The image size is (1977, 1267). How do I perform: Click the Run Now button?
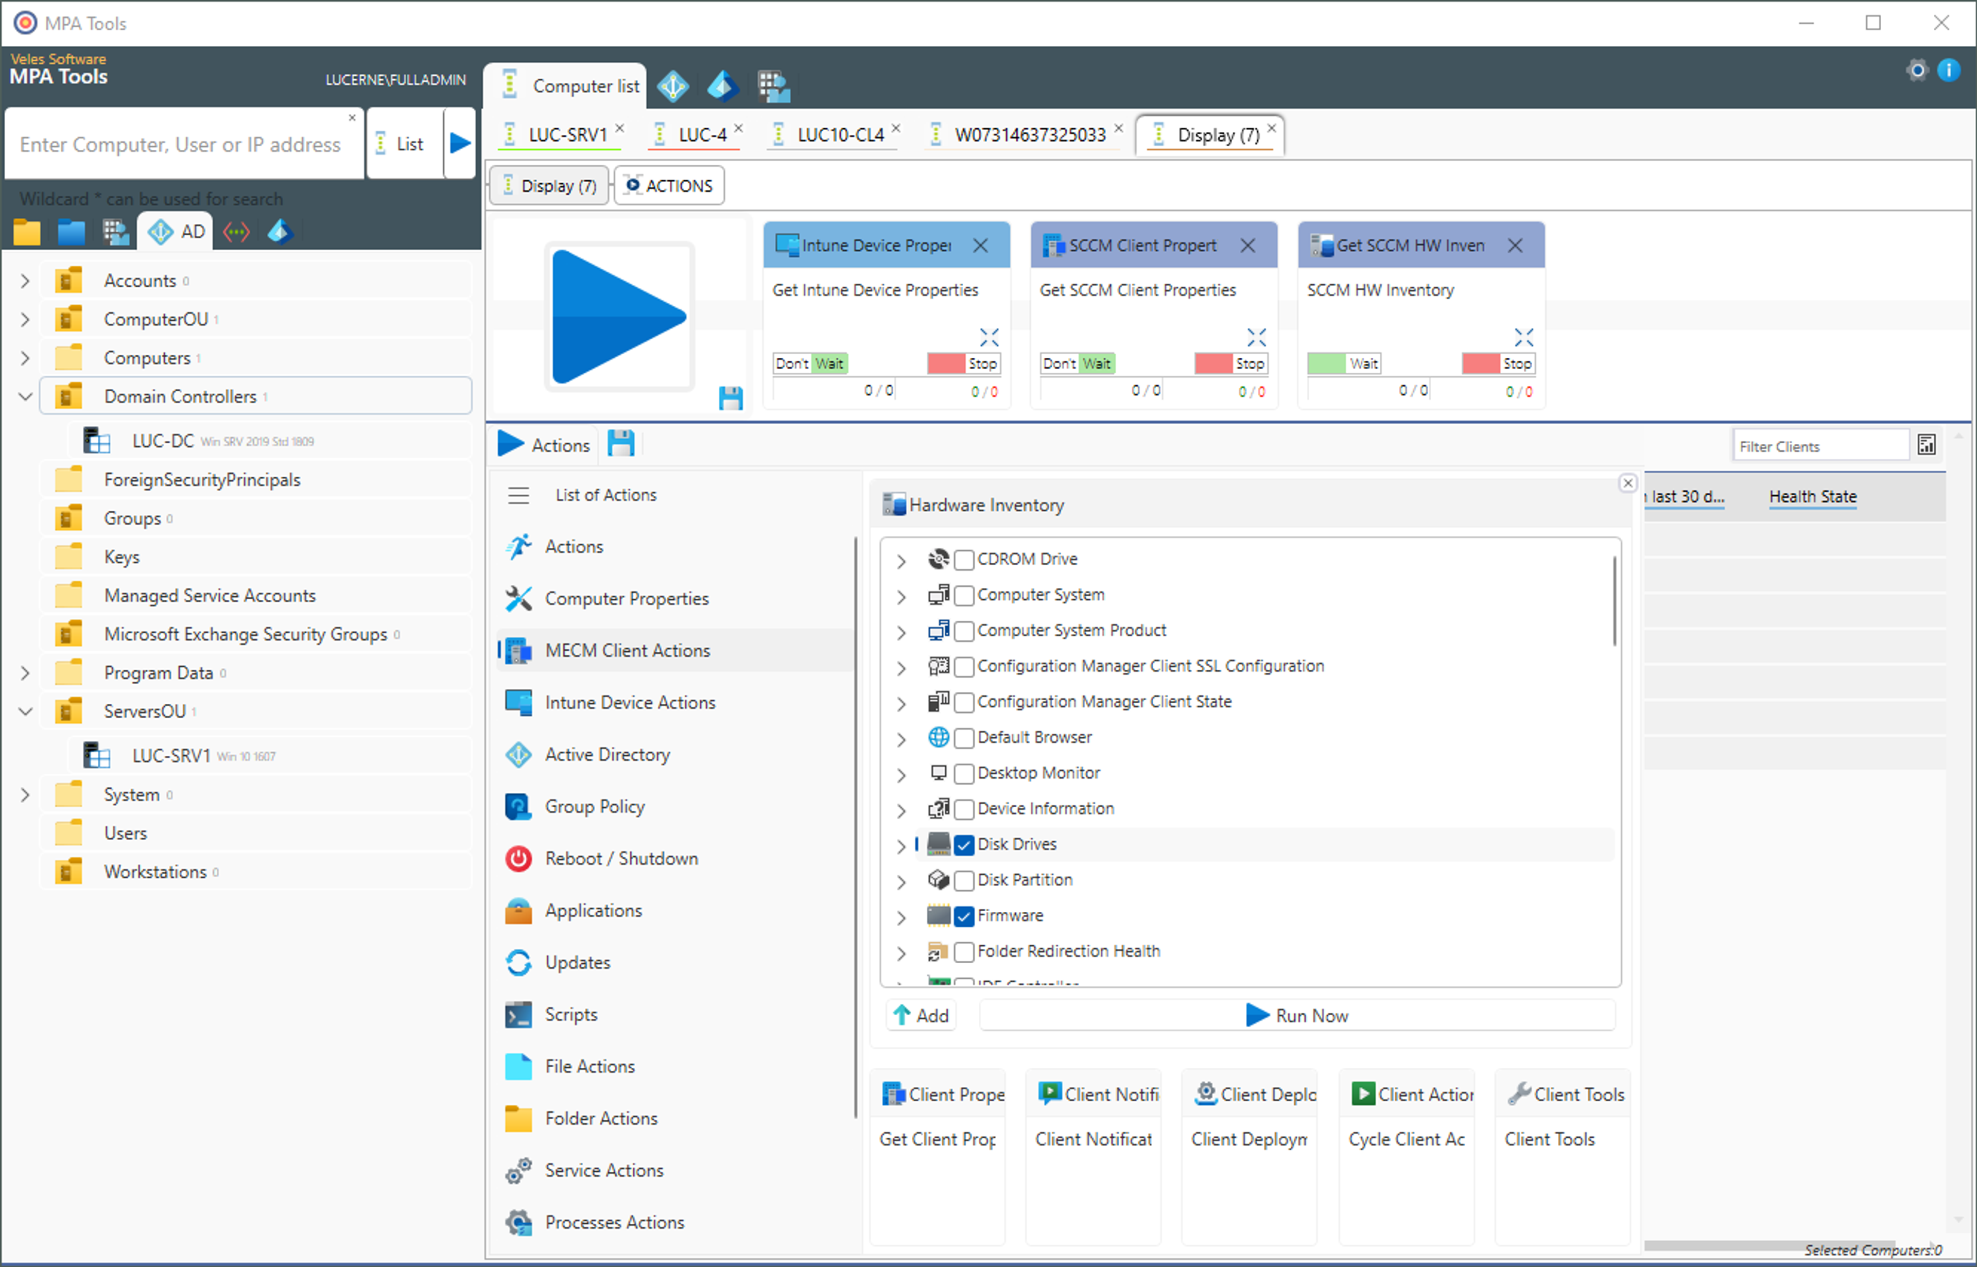[1296, 1015]
